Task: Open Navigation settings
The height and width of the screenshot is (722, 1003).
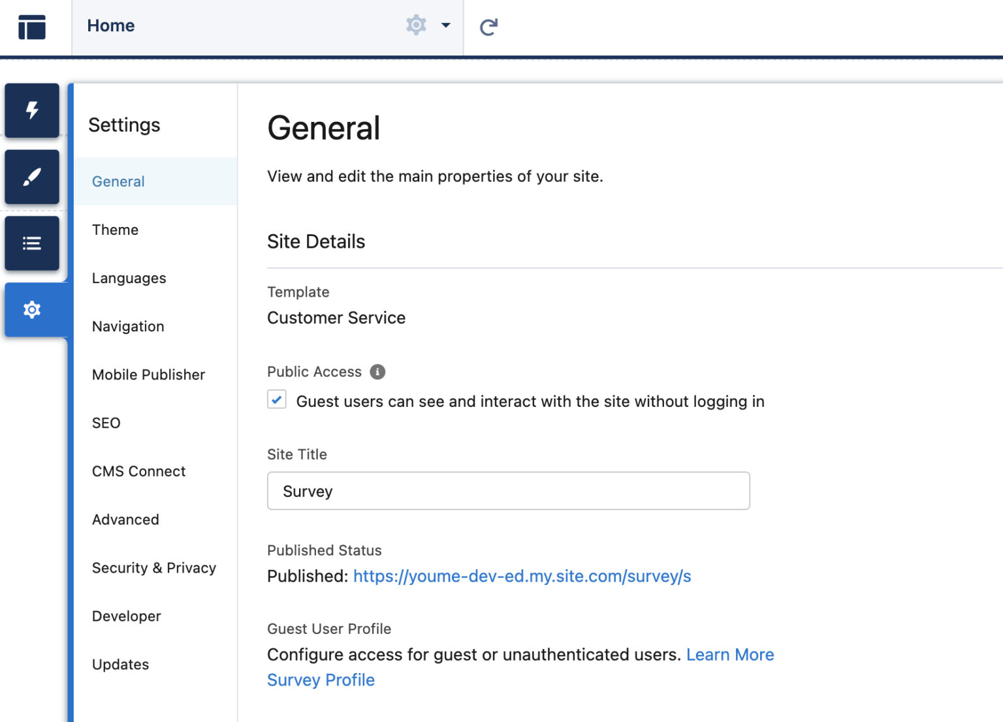Action: (x=128, y=326)
